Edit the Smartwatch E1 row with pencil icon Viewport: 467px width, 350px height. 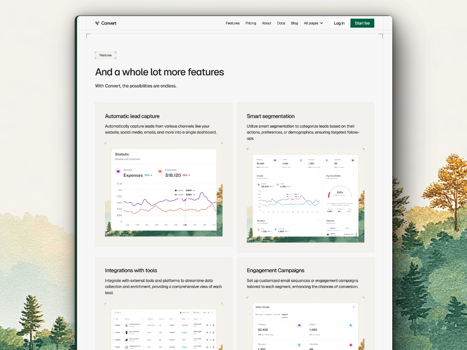click(210, 339)
